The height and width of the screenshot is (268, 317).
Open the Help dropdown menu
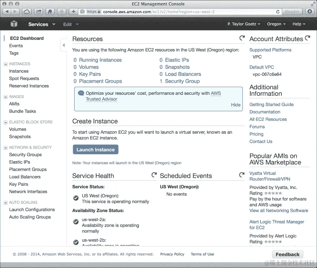[x=299, y=24]
